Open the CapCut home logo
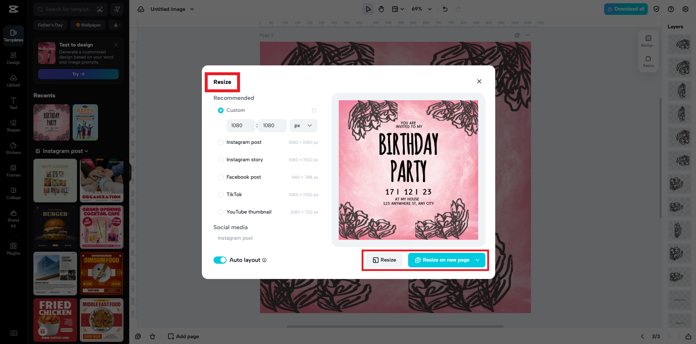The height and width of the screenshot is (344, 696). (x=13, y=9)
